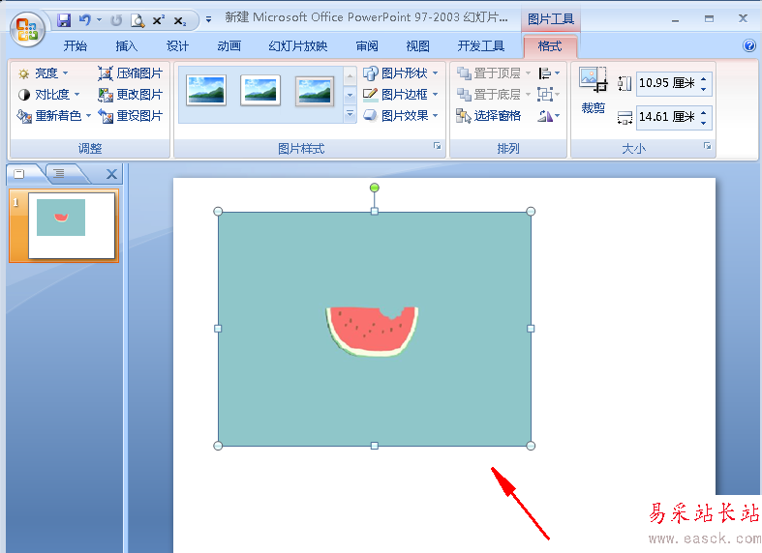This screenshot has height=553, width=762.
Task: Click 更改图片 change picture
Action: [131, 95]
